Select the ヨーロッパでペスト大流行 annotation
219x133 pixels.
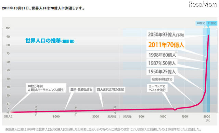point(157,88)
